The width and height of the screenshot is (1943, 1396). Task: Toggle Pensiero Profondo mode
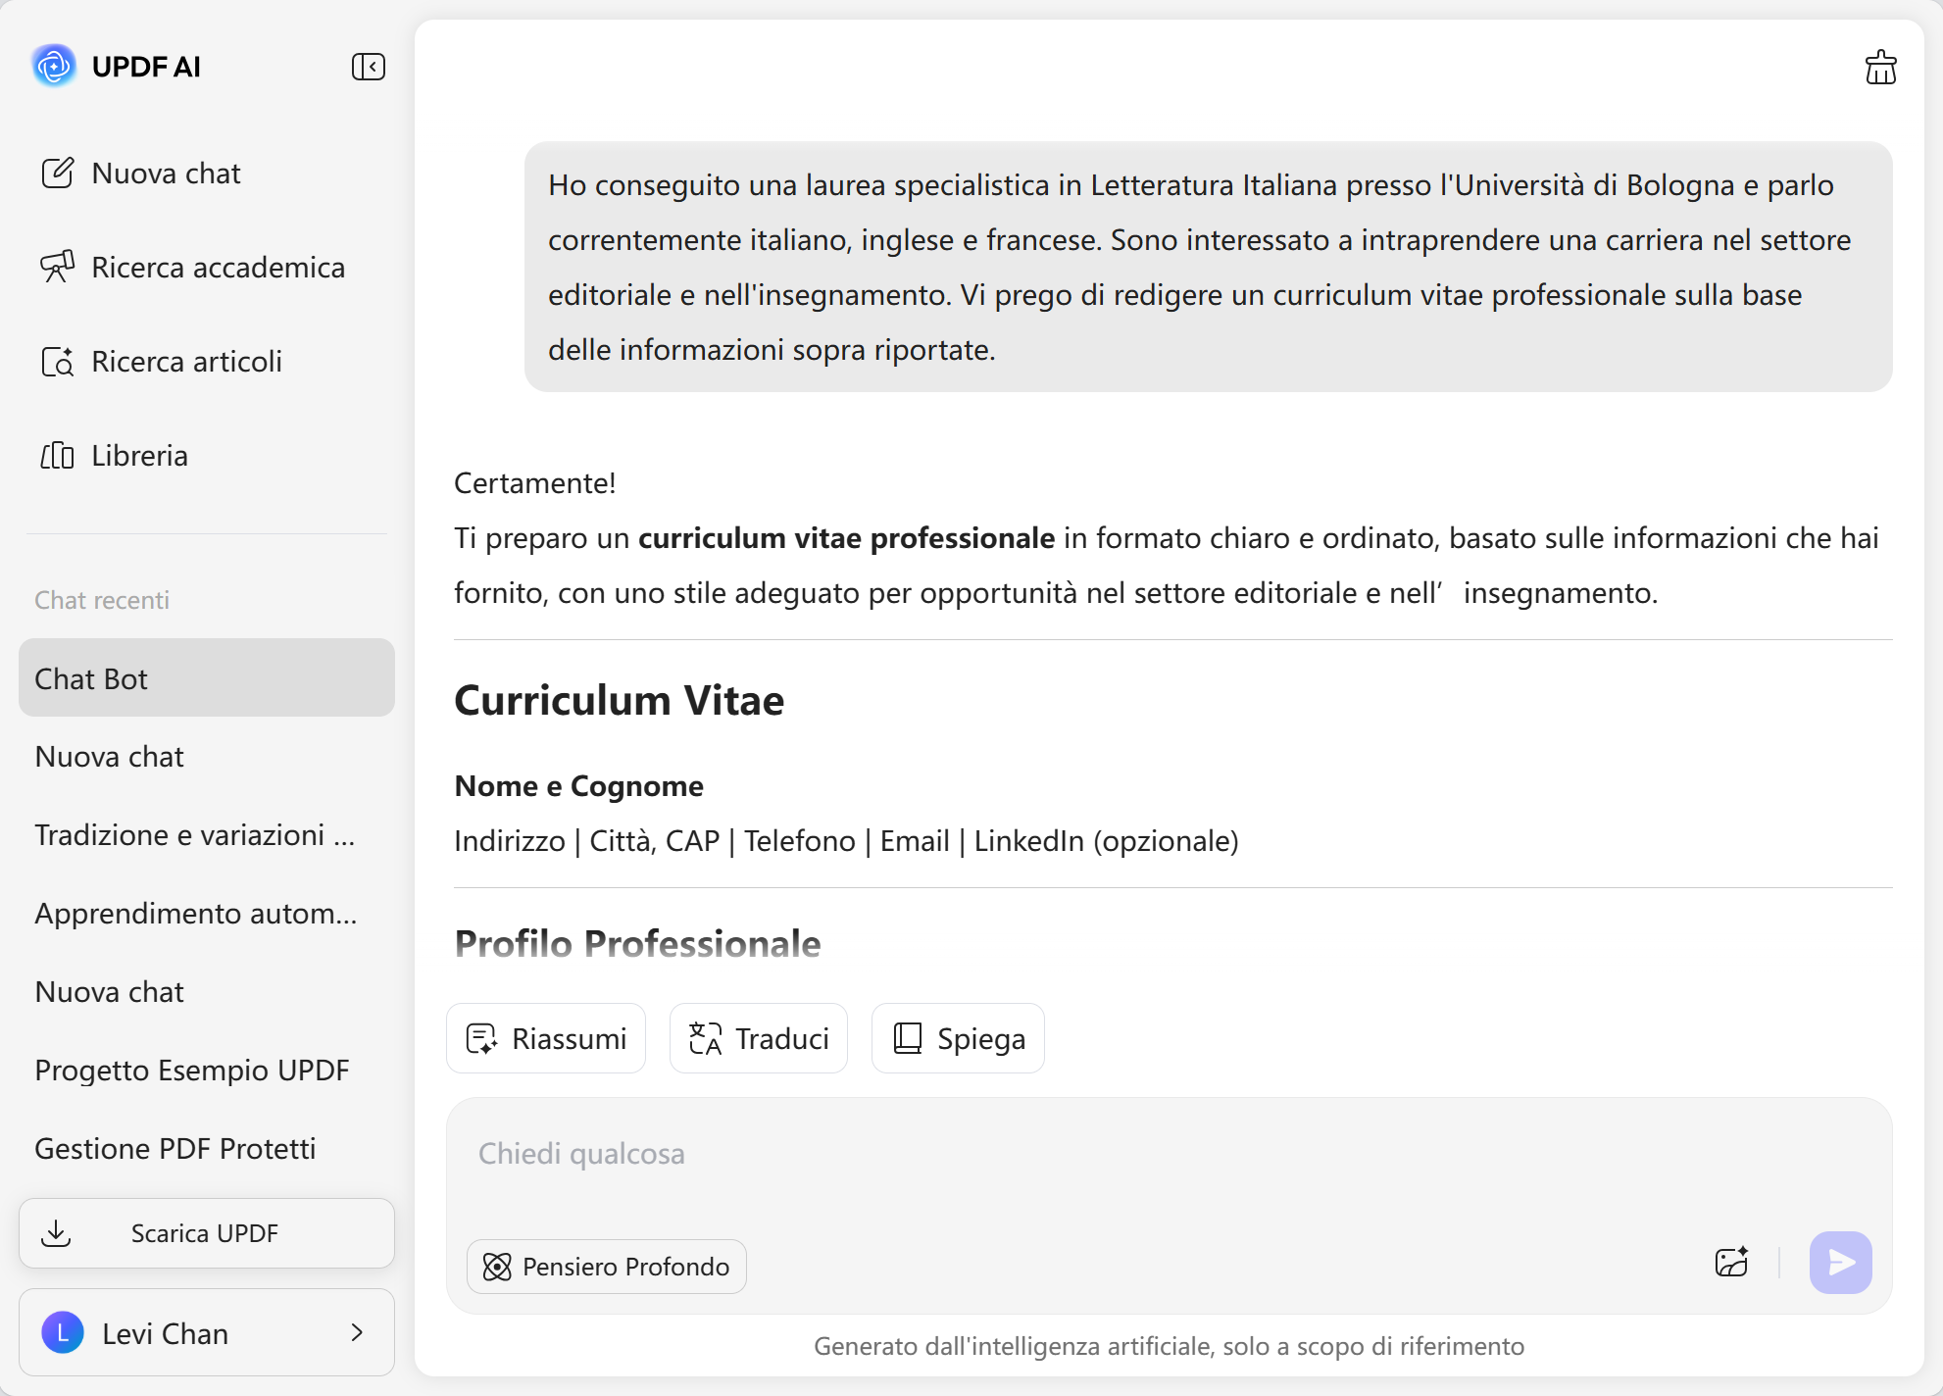pos(607,1266)
